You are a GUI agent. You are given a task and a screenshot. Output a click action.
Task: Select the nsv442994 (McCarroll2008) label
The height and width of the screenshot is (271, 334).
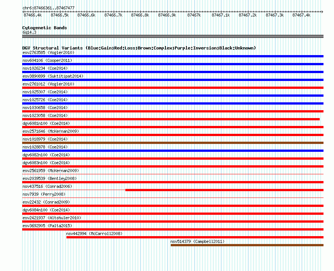click(x=94, y=234)
